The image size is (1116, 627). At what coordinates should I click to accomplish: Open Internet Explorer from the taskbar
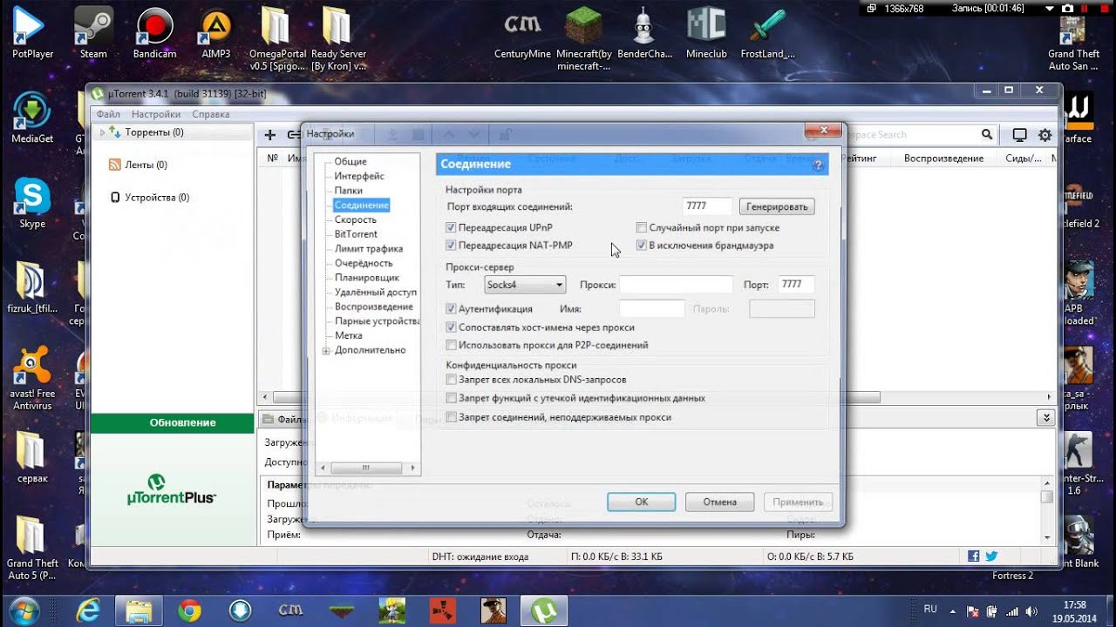point(87,610)
